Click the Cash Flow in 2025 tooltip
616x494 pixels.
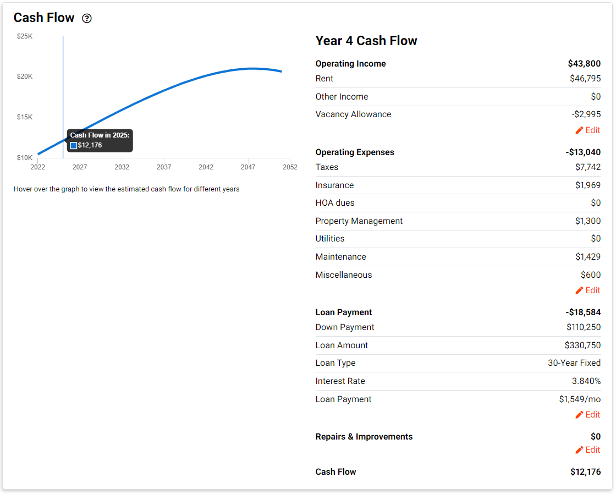coord(100,140)
